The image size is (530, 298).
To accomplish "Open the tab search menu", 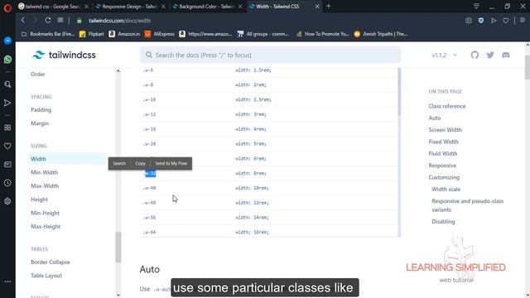I will pyautogui.click(x=476, y=7).
